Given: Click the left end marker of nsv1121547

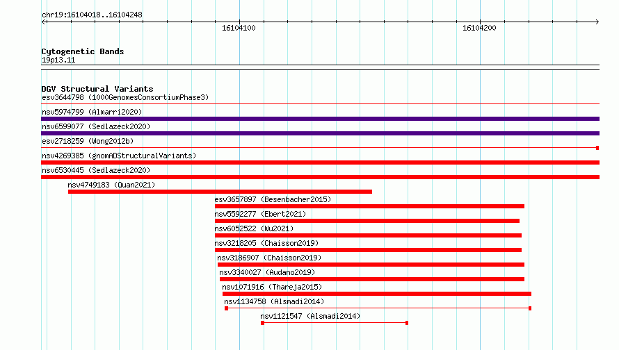Looking at the screenshot, I should coord(262,323).
